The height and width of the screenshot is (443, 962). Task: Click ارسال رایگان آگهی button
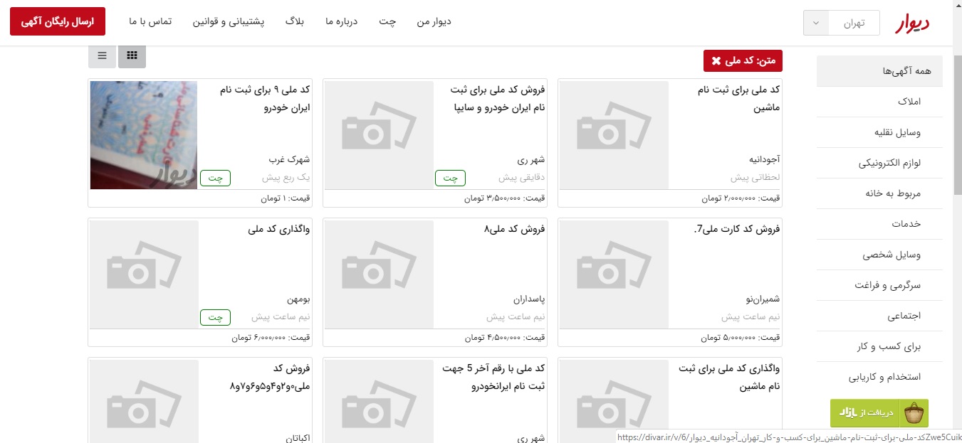[x=58, y=21]
